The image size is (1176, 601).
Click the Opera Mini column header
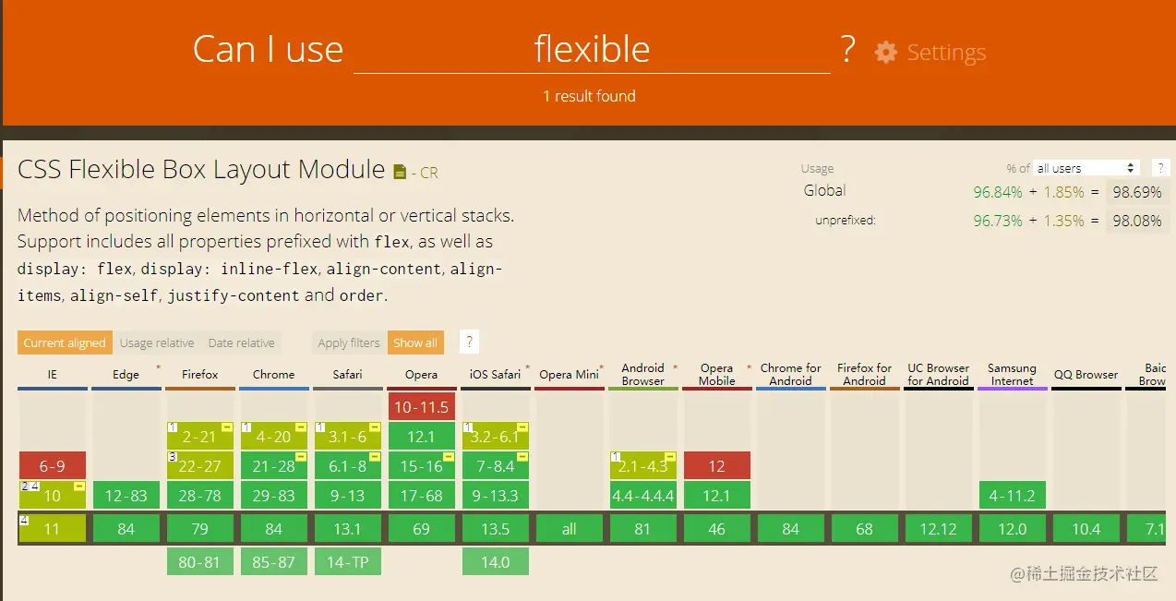pyautogui.click(x=570, y=375)
